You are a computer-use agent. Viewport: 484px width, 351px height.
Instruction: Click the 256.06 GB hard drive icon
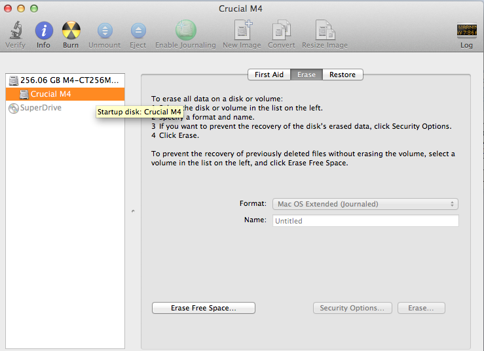[14, 81]
